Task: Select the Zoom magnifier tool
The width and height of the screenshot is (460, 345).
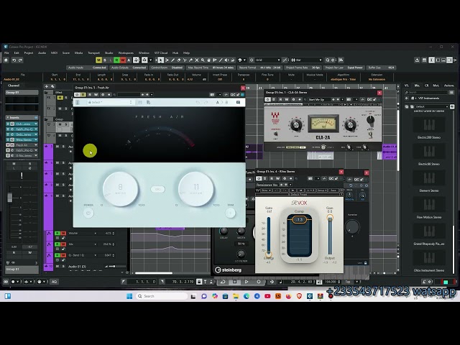Action: point(203,60)
